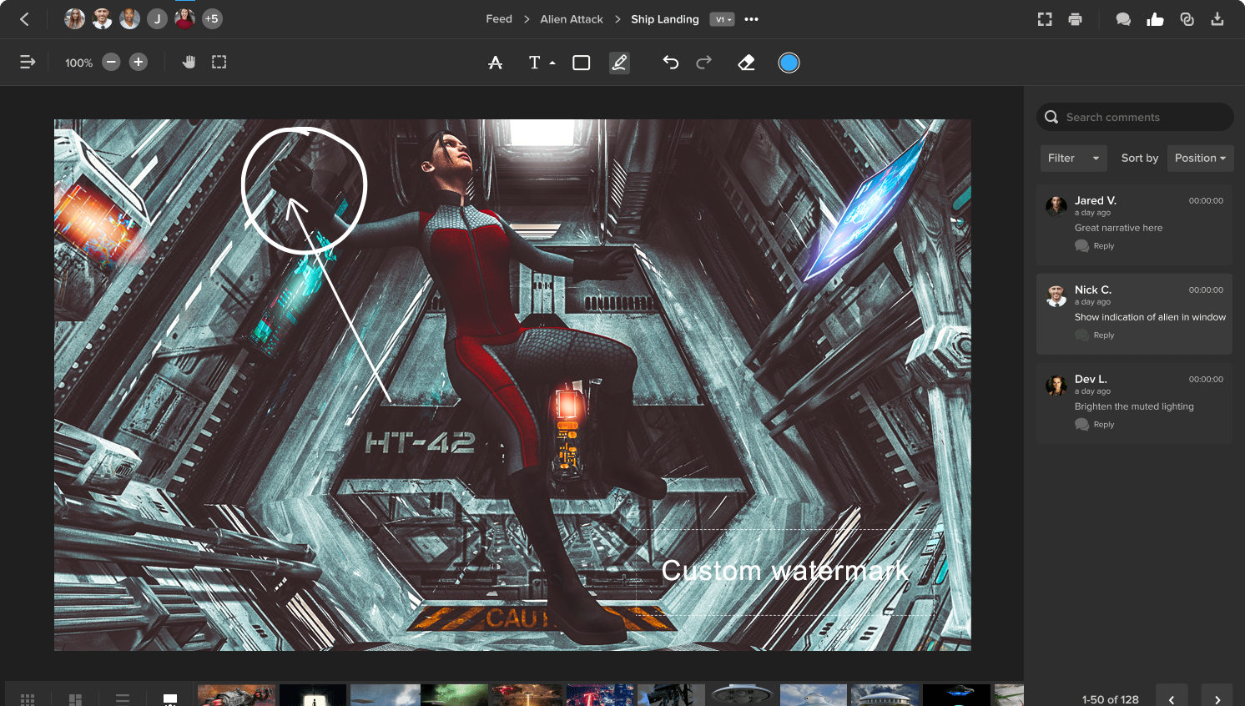This screenshot has height=706, width=1245.
Task: Go to Feed in breadcrumb
Action: click(x=499, y=19)
